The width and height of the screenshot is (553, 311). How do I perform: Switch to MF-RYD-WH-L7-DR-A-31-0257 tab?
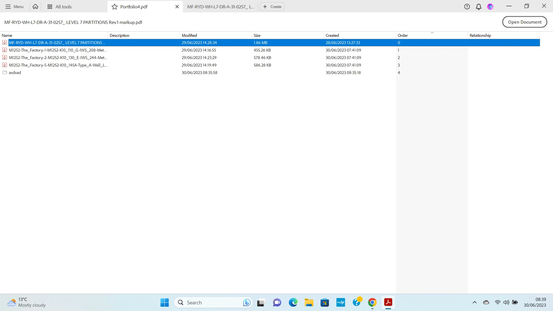pos(220,7)
